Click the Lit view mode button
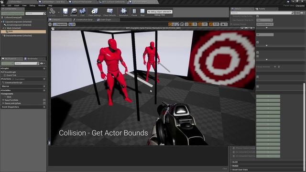Viewport: 306px width, 172px height. [x=72, y=24]
